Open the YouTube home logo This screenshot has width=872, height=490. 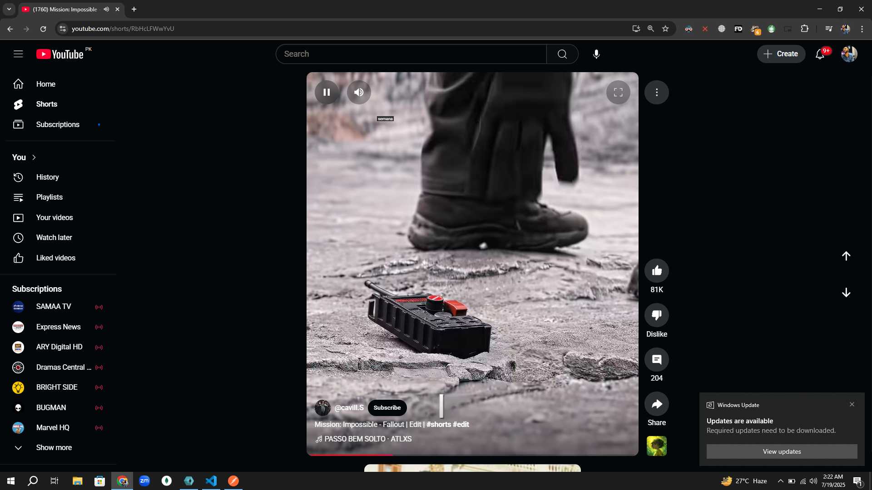[60, 54]
